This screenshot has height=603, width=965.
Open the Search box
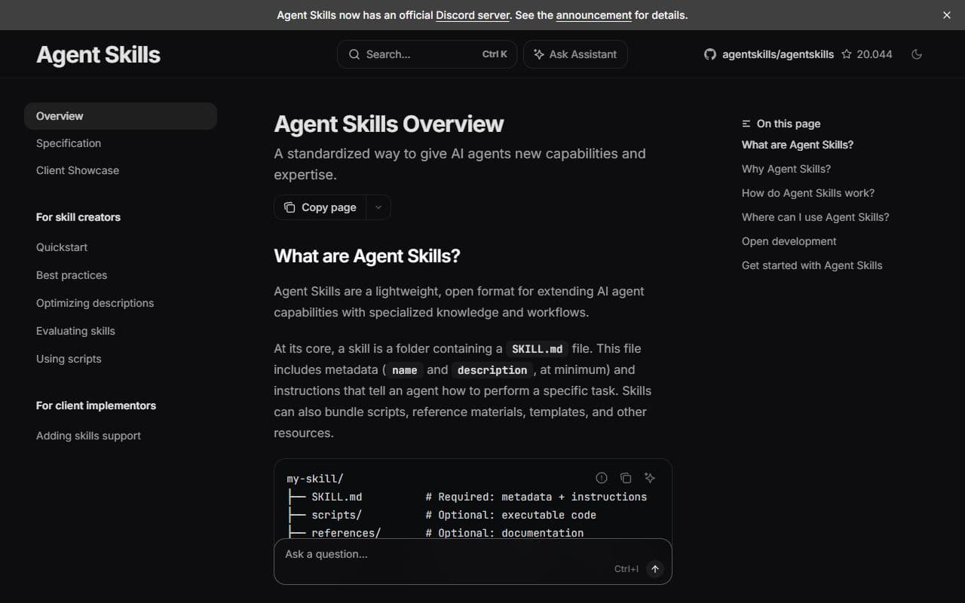[427, 54]
